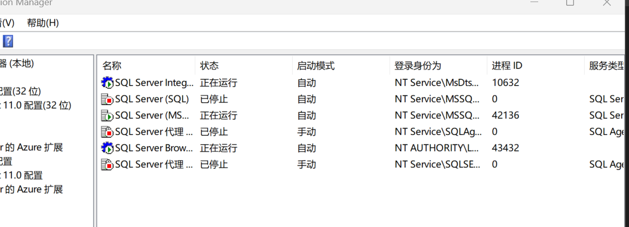The height and width of the screenshot is (227, 629).
Task: Maximize the Configuration Manager window
Action: pos(570,3)
